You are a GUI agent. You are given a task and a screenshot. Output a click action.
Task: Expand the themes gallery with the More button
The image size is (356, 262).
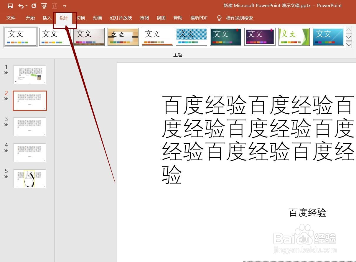click(349, 45)
